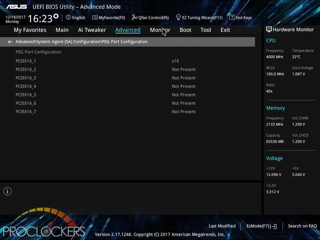Click CPU temperature value 32°C
The width and height of the screenshot is (320, 240).
point(296,57)
